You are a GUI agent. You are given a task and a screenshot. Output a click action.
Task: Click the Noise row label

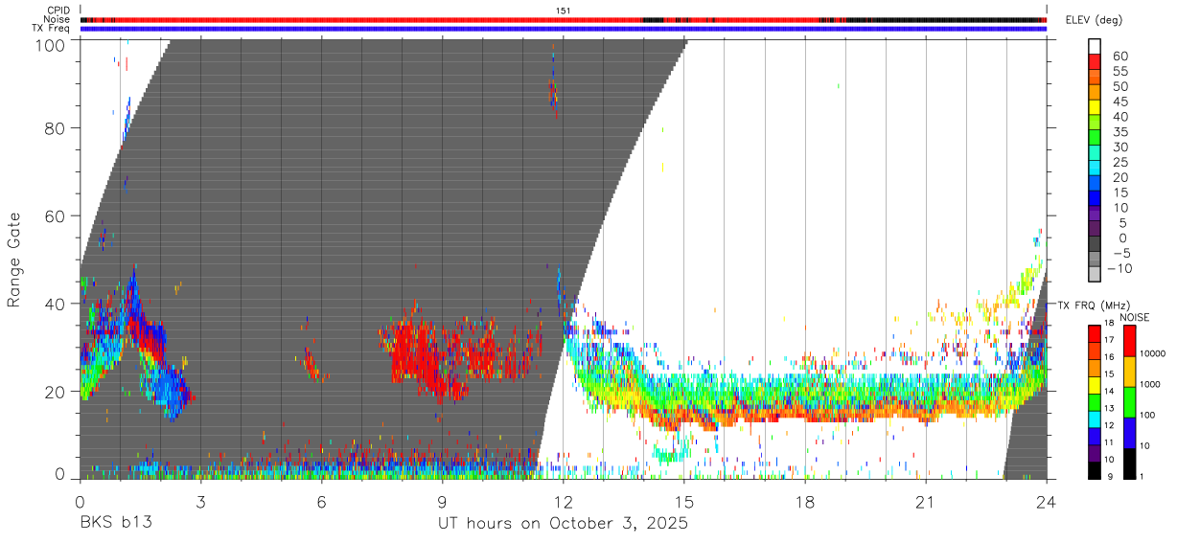[58, 19]
